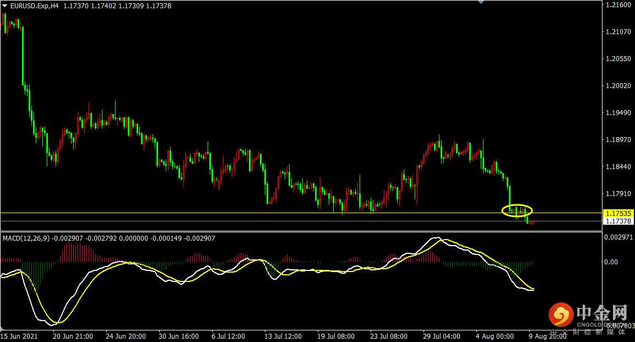The image size is (635, 342).
Task: Click the 29 Jul 04:00 time axis label
Action: [x=442, y=335]
